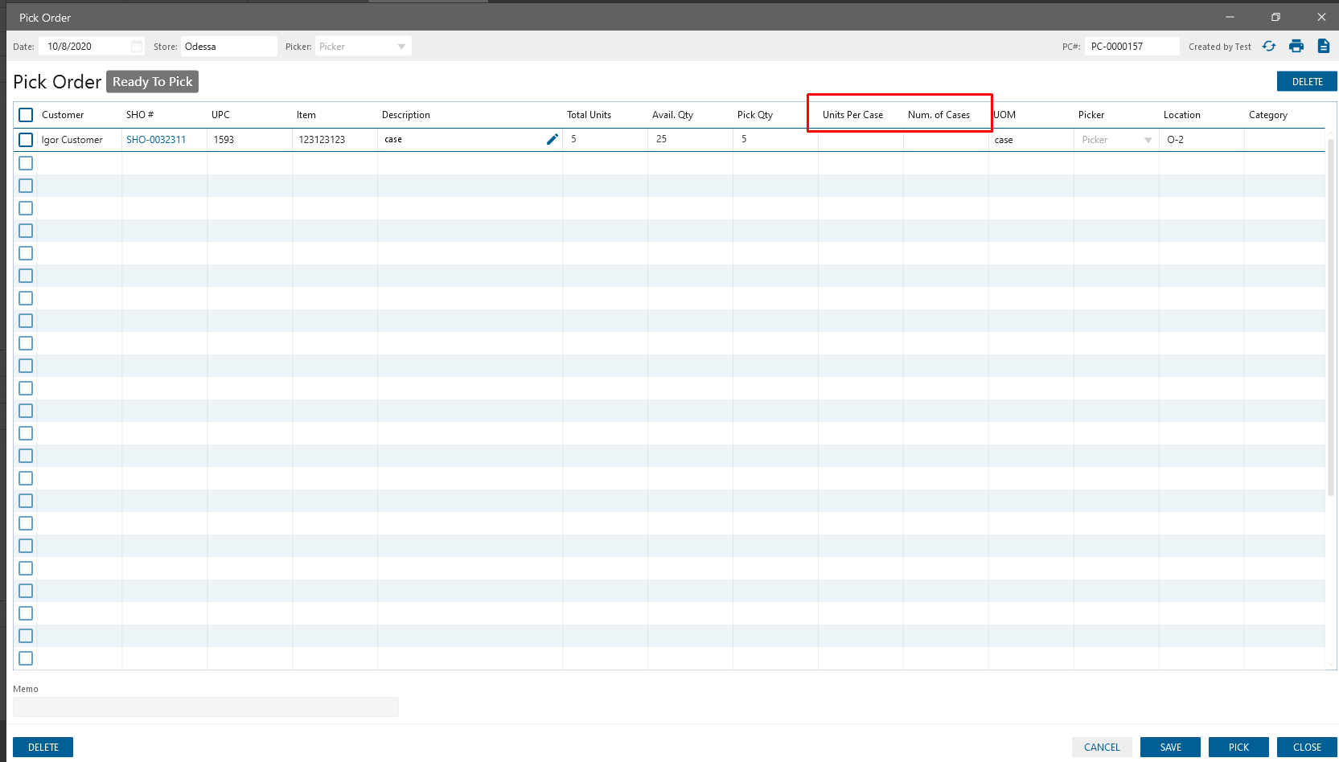
Task: Click the Avail. Qty column header
Action: pyautogui.click(x=672, y=115)
